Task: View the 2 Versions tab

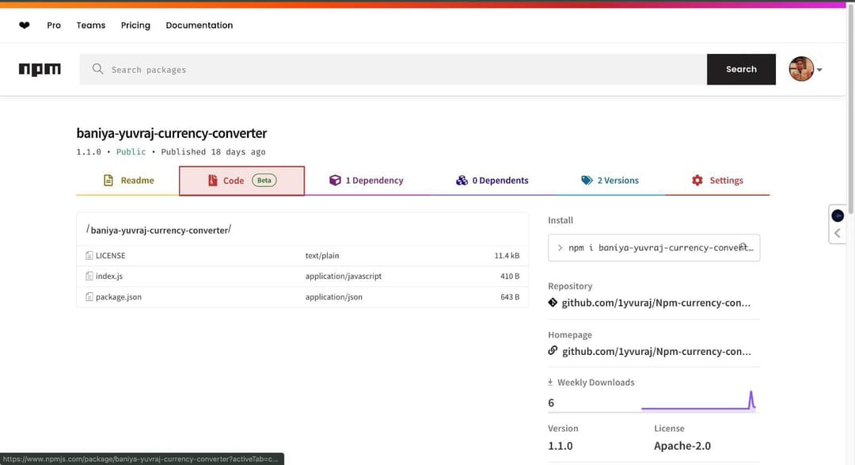Action: point(610,181)
